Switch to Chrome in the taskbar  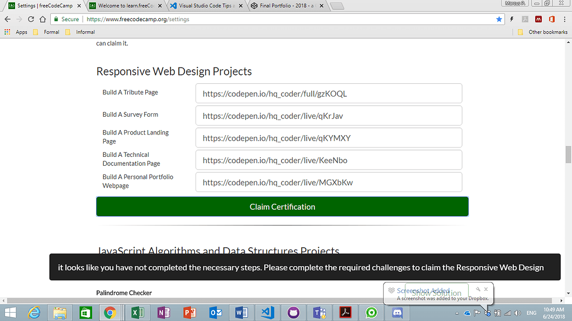(110, 313)
